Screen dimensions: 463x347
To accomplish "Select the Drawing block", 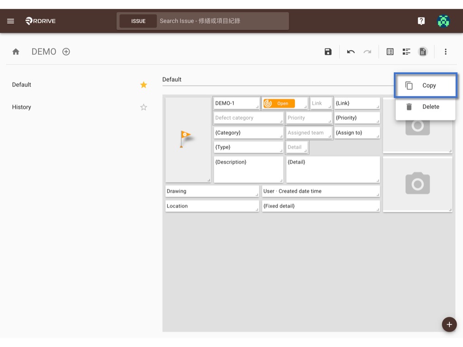I will pyautogui.click(x=212, y=191).
